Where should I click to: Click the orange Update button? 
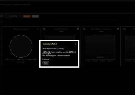coord(27,16)
